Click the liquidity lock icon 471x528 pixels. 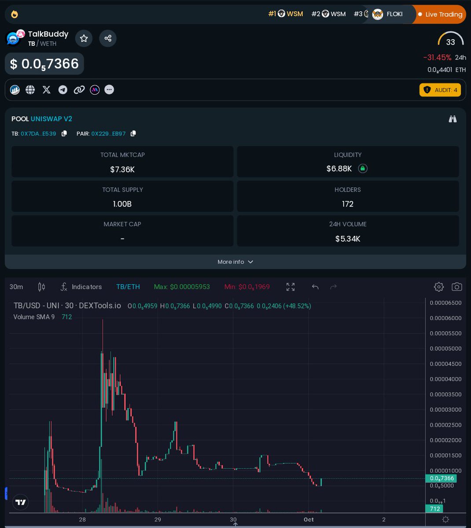(363, 169)
